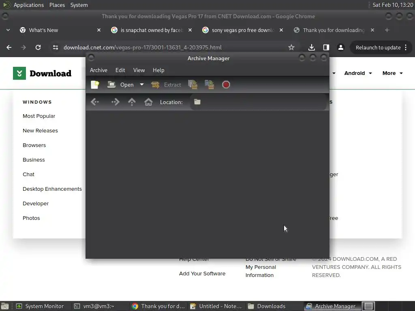
Task: Click show desktop icon in taskbar
Action: pos(4,306)
